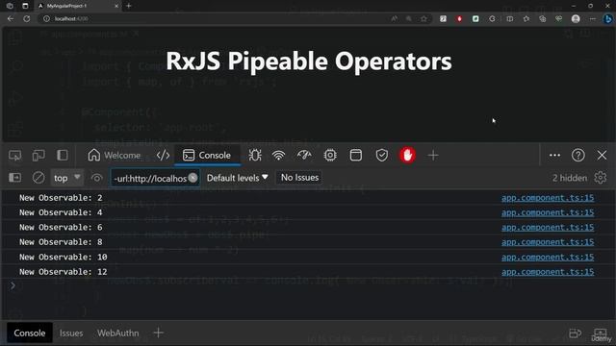Toggle the console sidebar
Viewport: 616px width, 346px height.
click(15, 178)
